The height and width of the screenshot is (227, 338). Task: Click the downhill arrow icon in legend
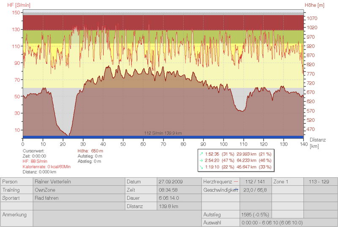[x=201, y=167]
